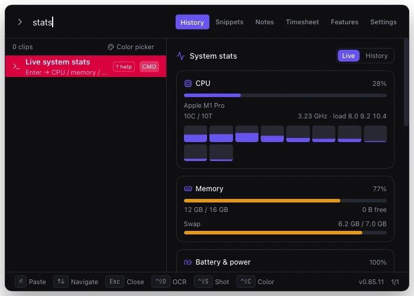Click the terminal prompt icon on Live system stats

pyautogui.click(x=17, y=66)
